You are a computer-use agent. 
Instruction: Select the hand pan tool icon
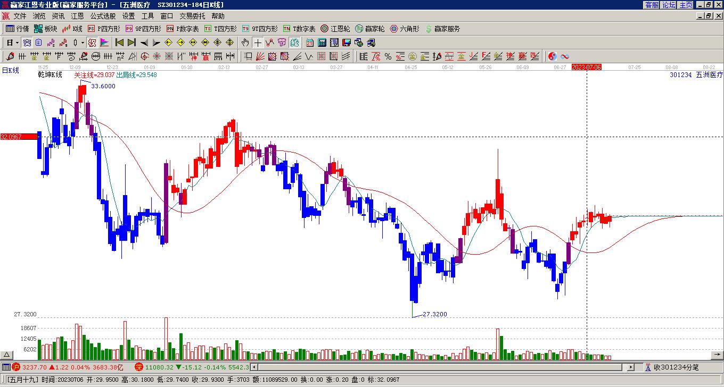click(245, 43)
